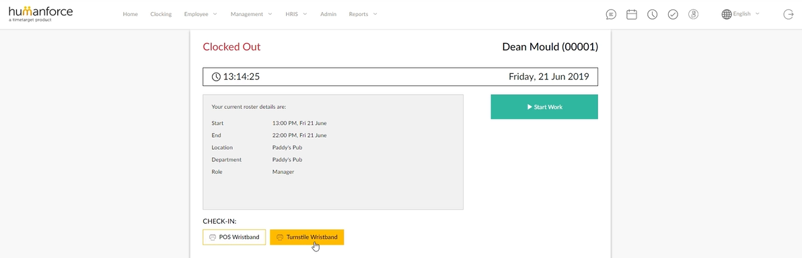Image resolution: width=802 pixels, height=258 pixels.
Task: Open the Reports menu
Action: (x=359, y=14)
